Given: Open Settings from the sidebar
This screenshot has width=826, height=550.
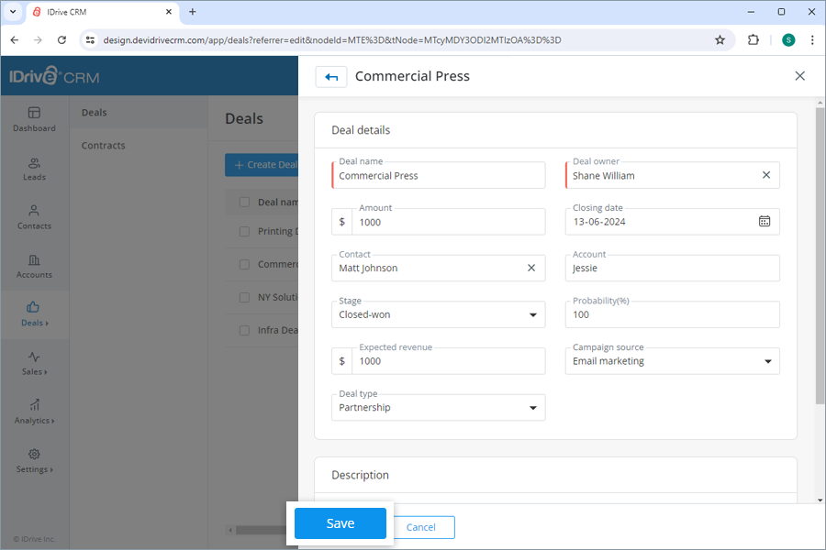Looking at the screenshot, I should [34, 462].
